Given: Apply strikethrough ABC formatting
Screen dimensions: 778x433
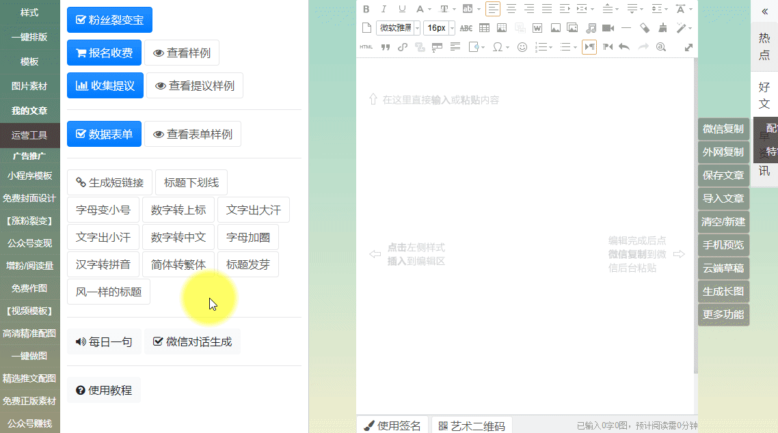Looking at the screenshot, I should click(x=466, y=28).
